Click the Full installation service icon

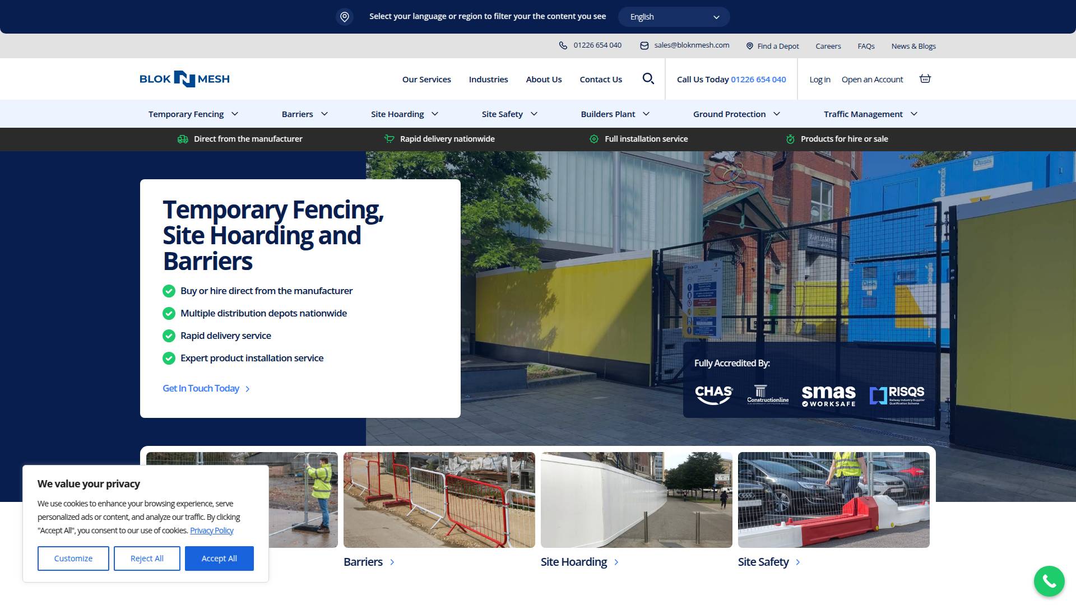click(x=593, y=139)
